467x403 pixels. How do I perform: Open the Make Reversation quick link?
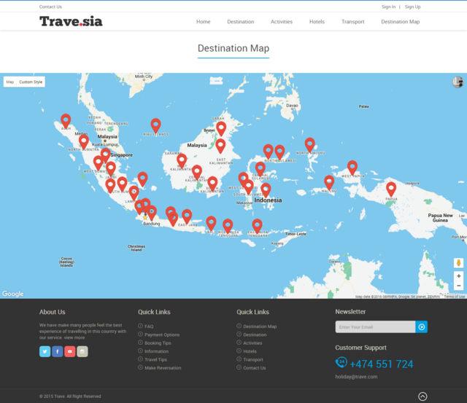tap(163, 368)
